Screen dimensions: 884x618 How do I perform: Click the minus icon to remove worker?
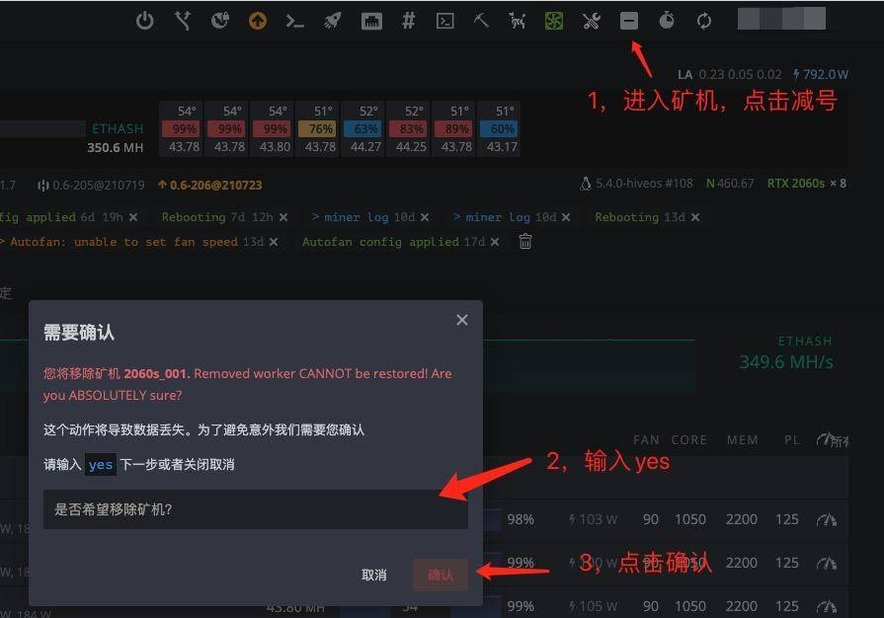pos(629,21)
